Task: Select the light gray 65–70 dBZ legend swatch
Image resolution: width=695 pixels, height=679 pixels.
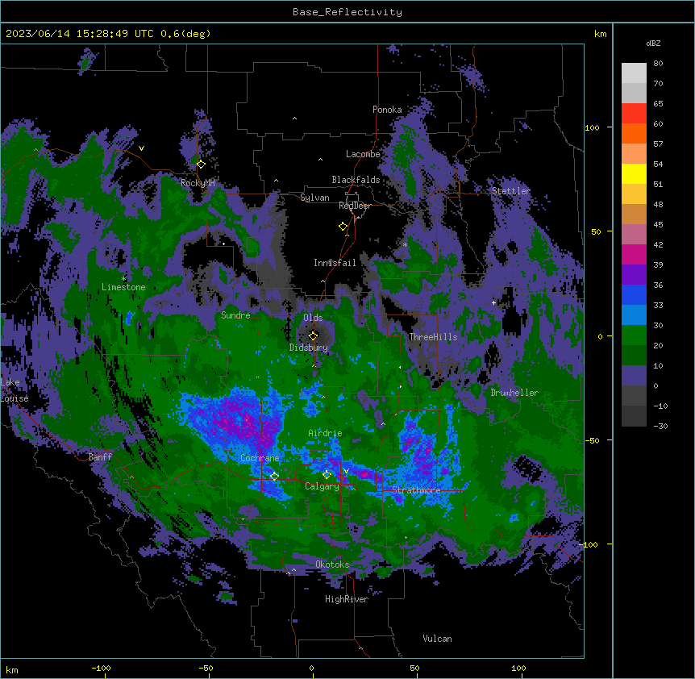Action: [634, 93]
